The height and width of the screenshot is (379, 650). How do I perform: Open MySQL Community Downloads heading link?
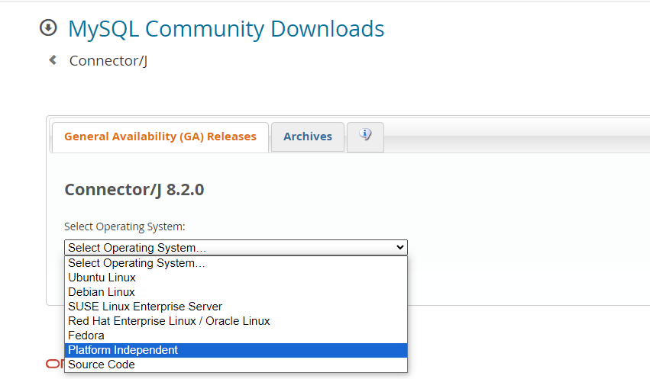[x=226, y=29]
